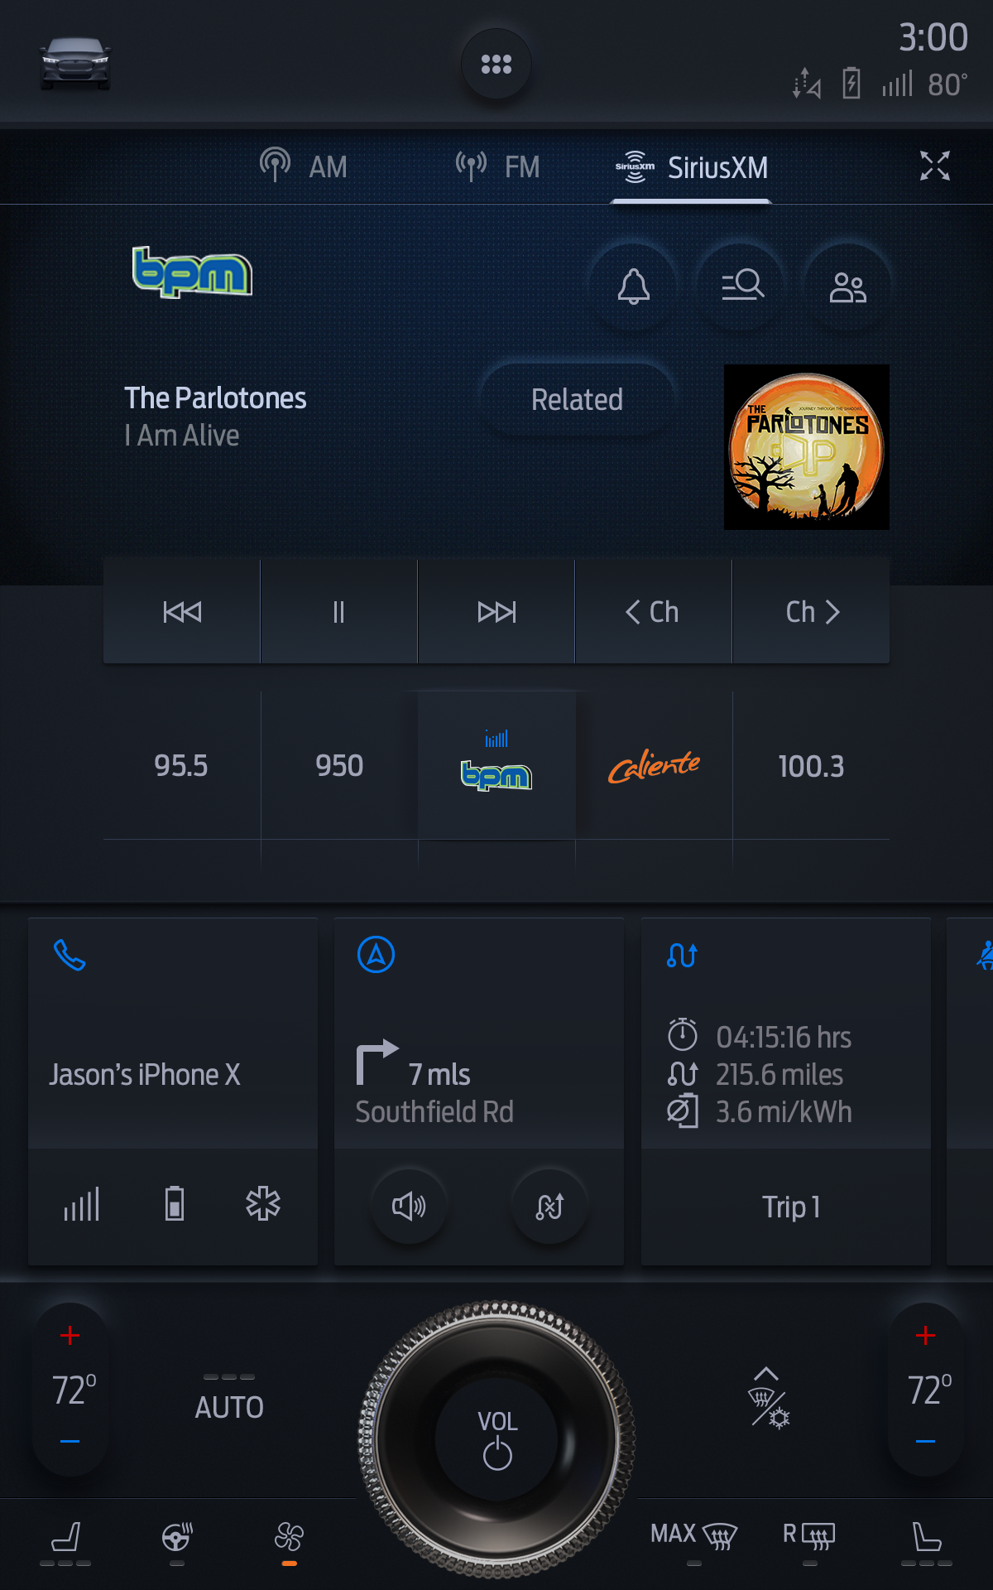Viewport: 993px width, 1590px height.
Task: Open the listener profiles icon
Action: click(848, 287)
